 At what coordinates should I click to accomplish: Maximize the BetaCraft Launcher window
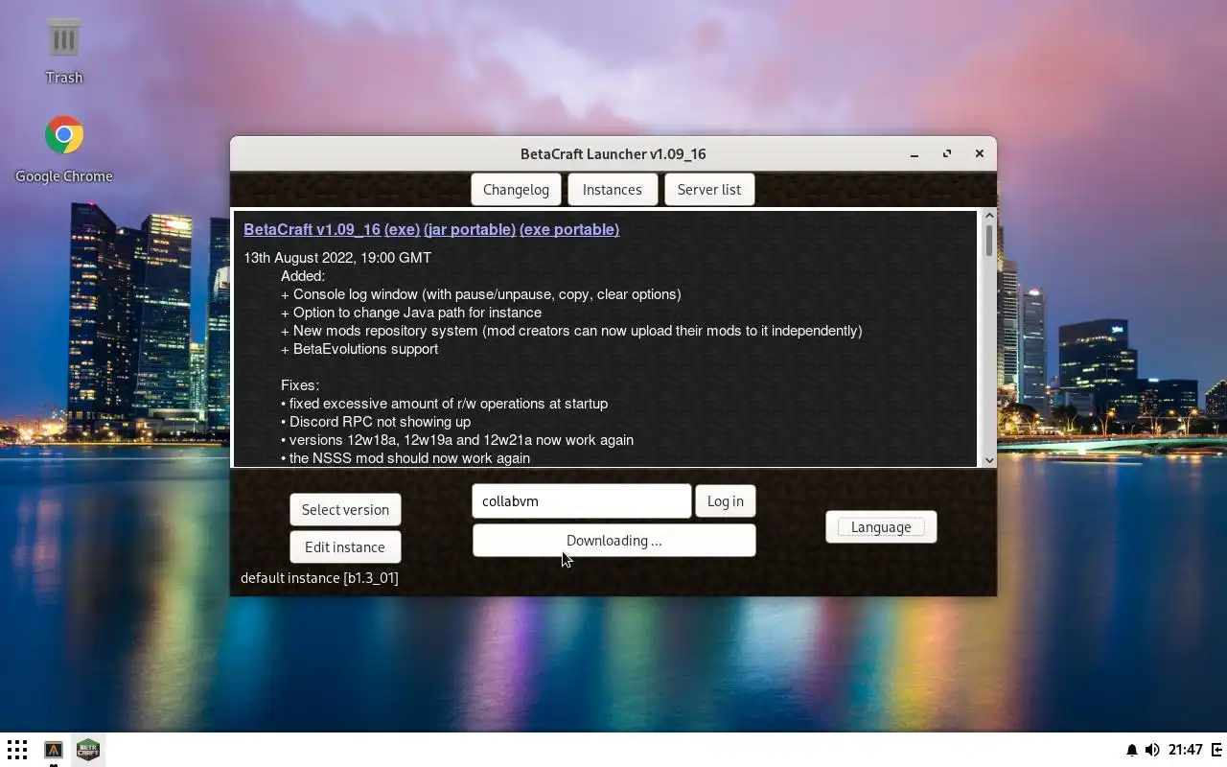pos(947,153)
